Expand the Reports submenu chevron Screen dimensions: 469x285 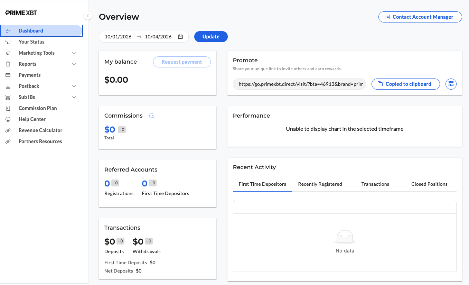74,64
